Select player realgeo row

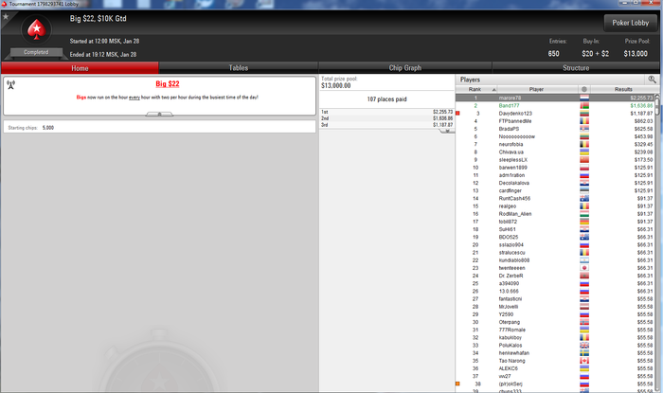(x=555, y=206)
